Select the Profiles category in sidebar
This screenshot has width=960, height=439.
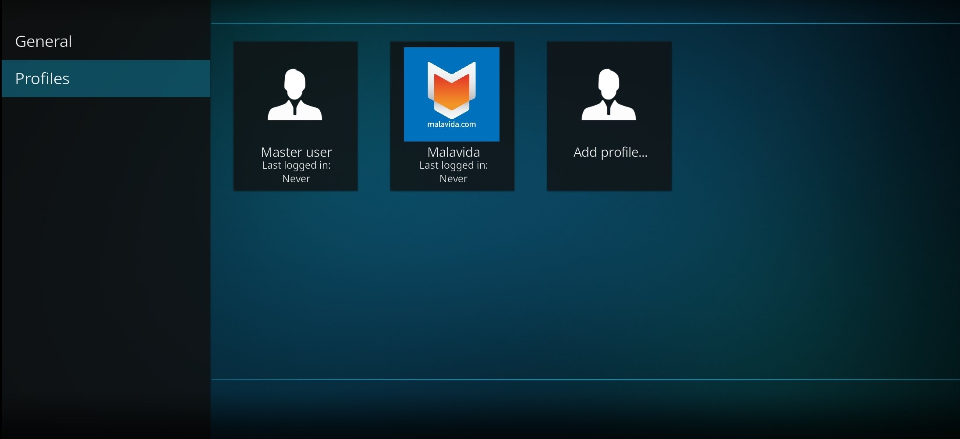coord(106,78)
